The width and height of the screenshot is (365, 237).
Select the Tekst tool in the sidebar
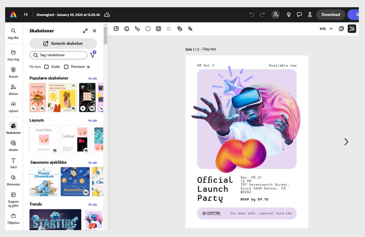tap(13, 163)
